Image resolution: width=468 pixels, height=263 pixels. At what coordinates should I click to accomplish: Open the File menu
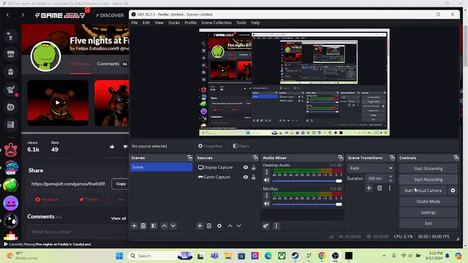pos(135,23)
